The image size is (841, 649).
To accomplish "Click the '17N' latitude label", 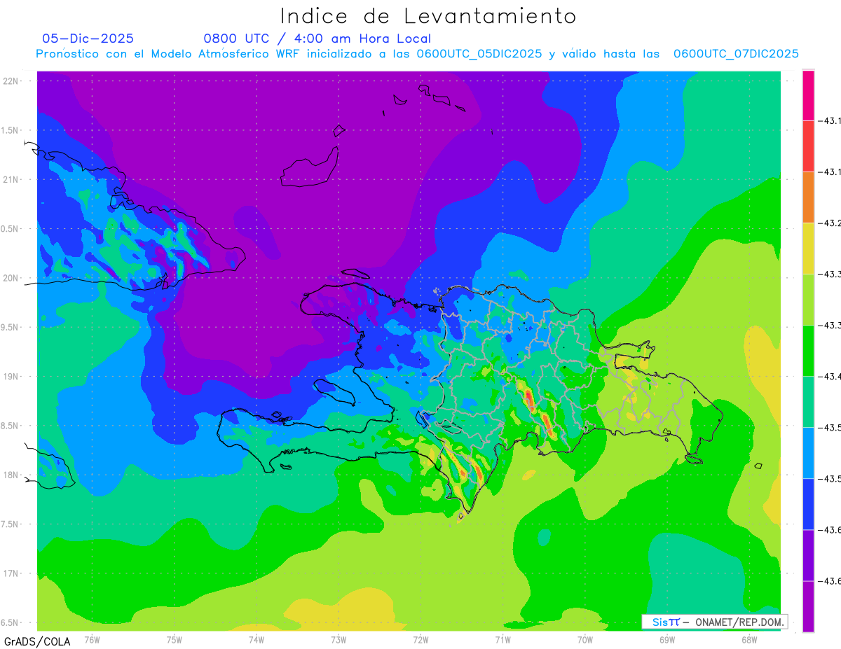I will pos(11,573).
